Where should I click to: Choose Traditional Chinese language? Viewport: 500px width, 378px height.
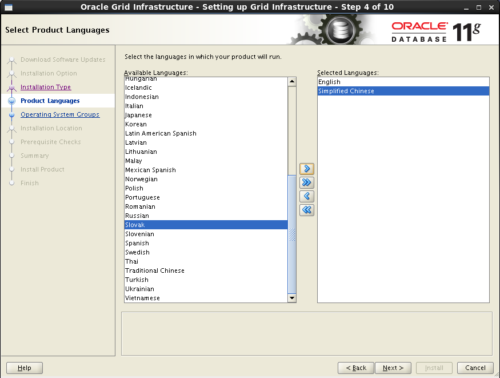click(x=206, y=271)
